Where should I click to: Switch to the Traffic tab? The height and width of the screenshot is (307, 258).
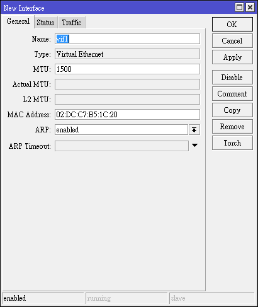click(72, 23)
